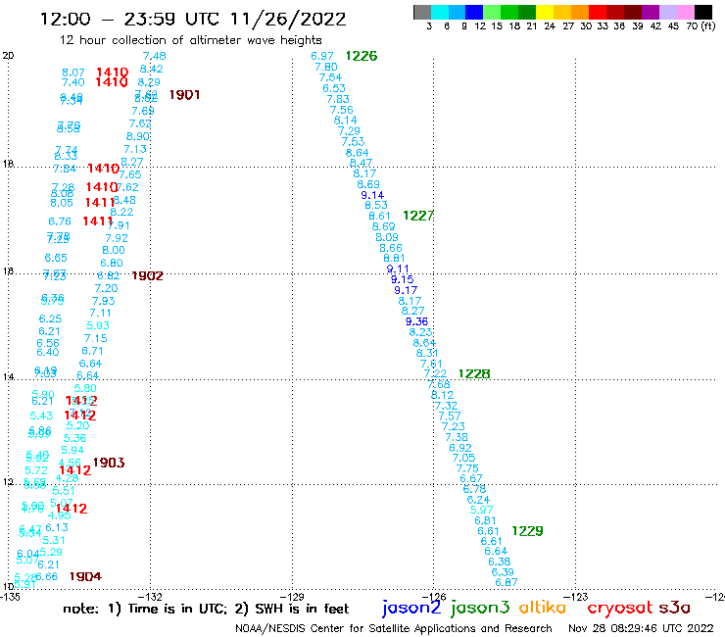Viewport: 725px width, 637px height.
Task: Click the "jason3" satellite legend label
Action: pos(480,608)
